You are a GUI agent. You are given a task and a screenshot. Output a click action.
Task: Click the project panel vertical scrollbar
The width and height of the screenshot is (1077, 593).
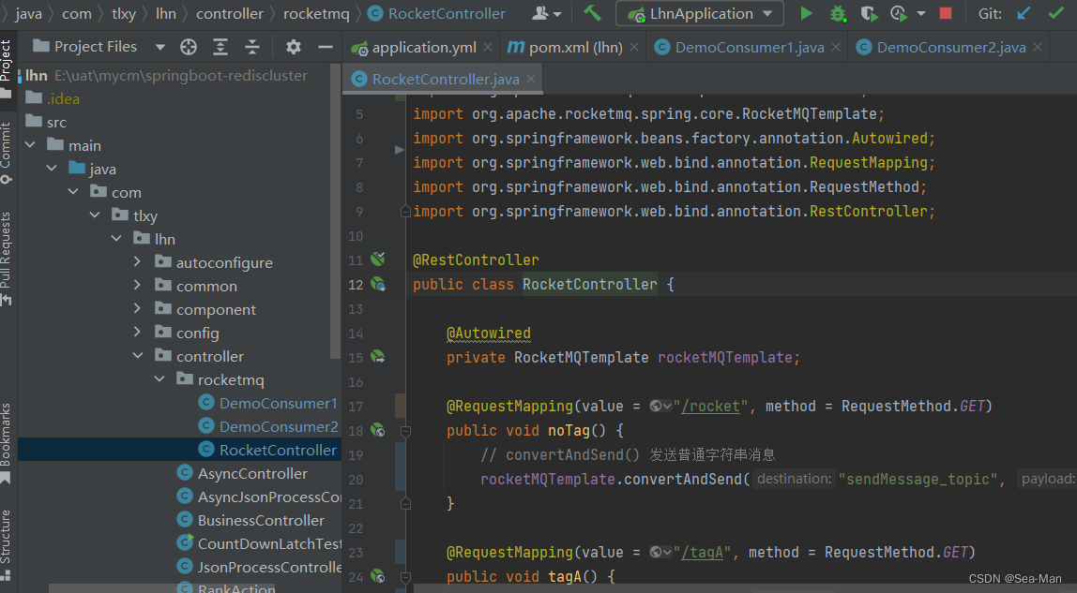335,211
